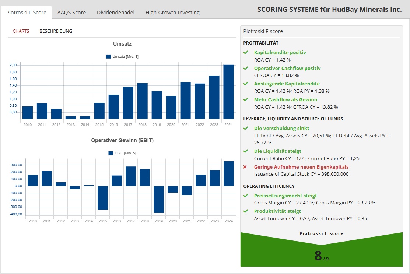Select the High-Growth-Investing tab
This screenshot has width=410, height=274.
pos(172,13)
